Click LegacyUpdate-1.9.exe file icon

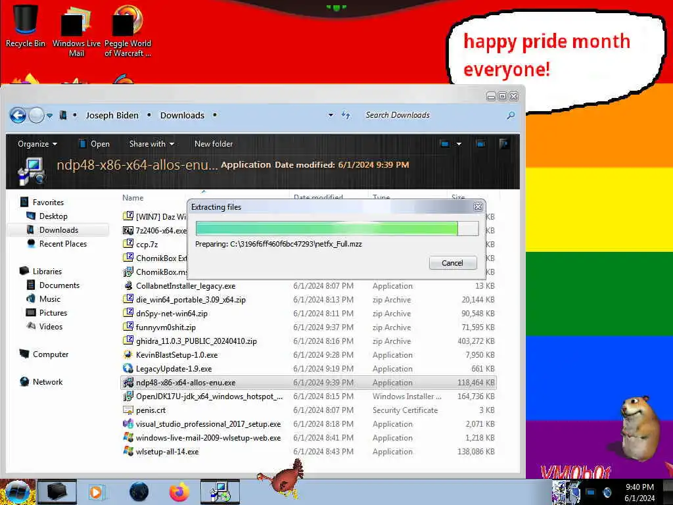(x=128, y=368)
